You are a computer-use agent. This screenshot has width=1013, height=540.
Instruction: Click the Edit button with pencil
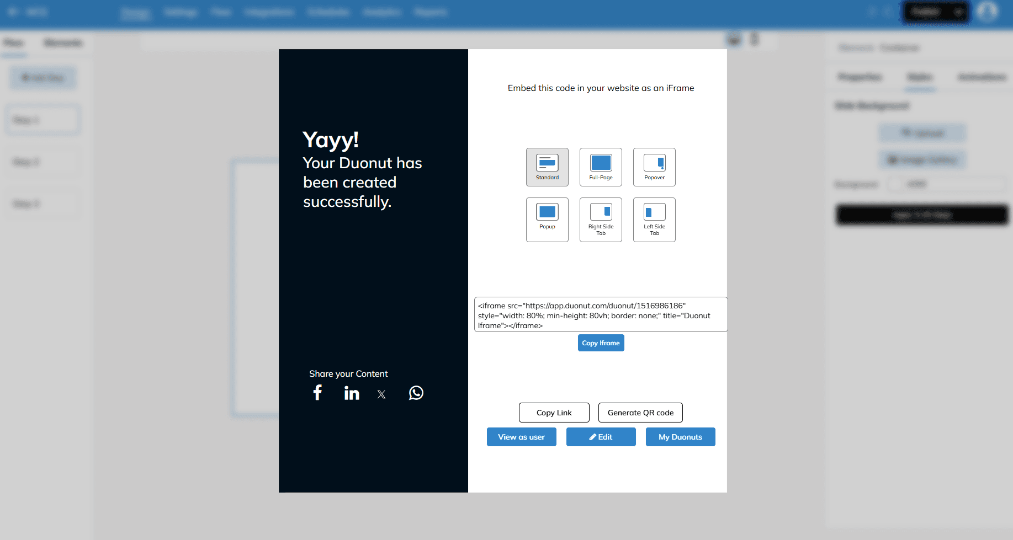(601, 437)
